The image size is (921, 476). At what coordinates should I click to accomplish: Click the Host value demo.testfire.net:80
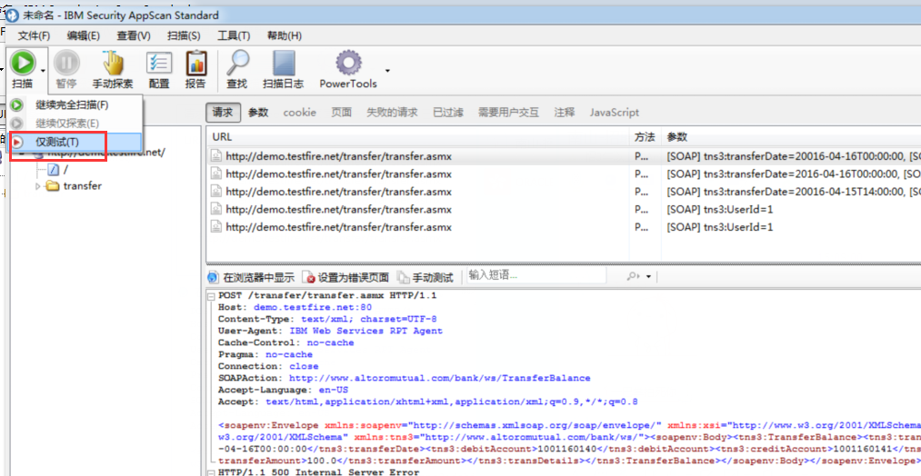(313, 307)
